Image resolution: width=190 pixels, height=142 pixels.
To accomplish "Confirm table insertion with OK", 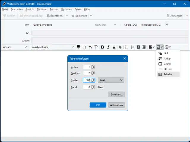I will [x=98, y=105].
